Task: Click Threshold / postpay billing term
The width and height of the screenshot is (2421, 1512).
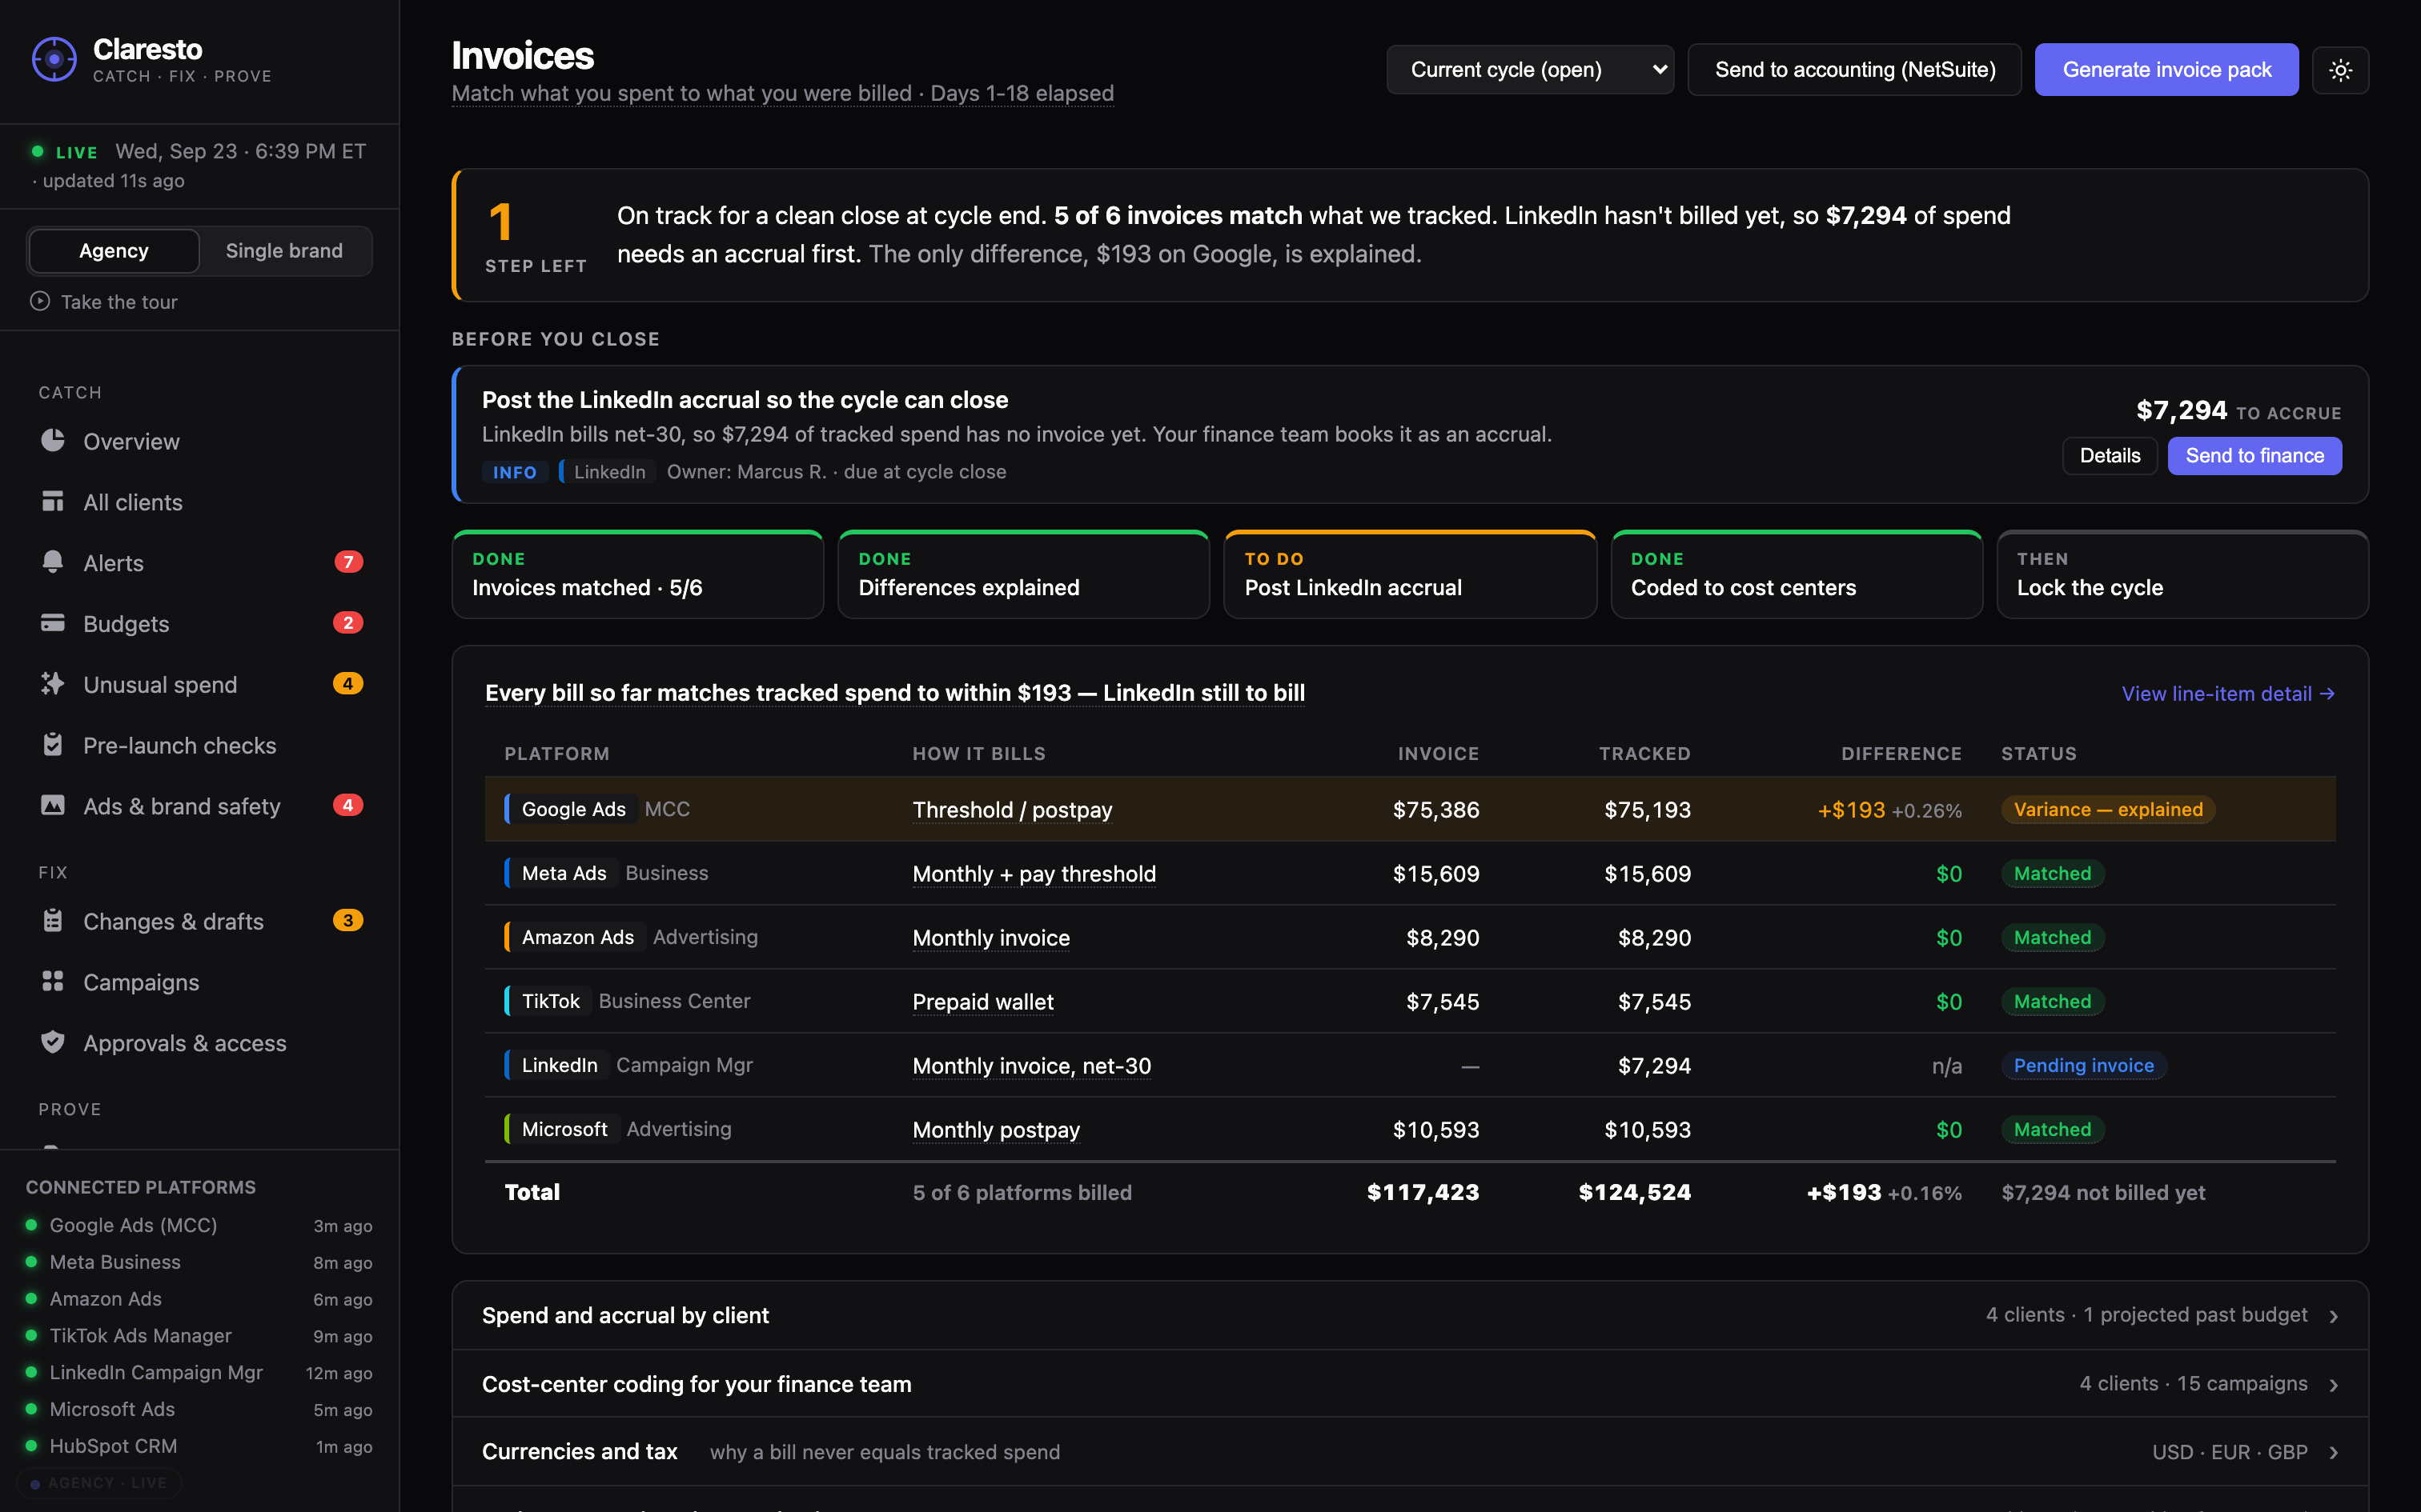Action: (1011, 810)
